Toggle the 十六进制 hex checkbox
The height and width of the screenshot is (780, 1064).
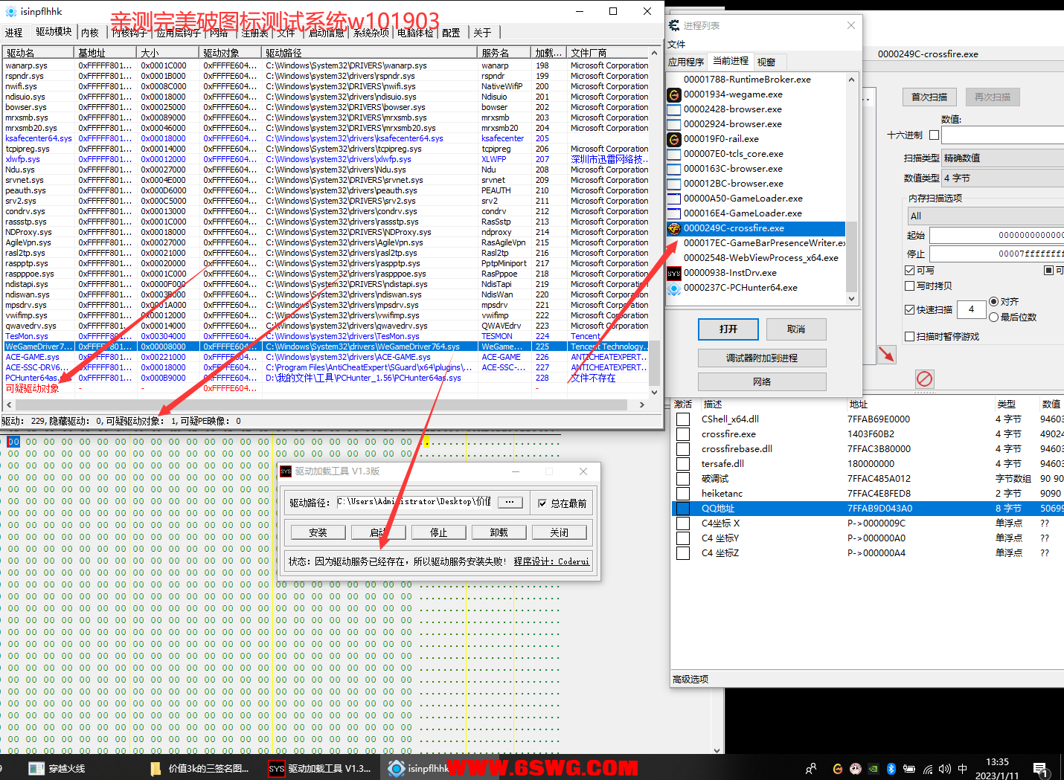click(x=934, y=135)
